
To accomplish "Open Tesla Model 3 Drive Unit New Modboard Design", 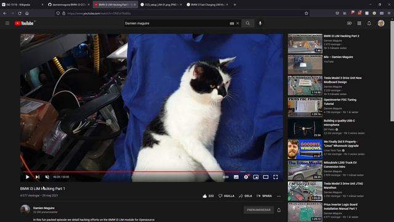I will click(342, 80).
